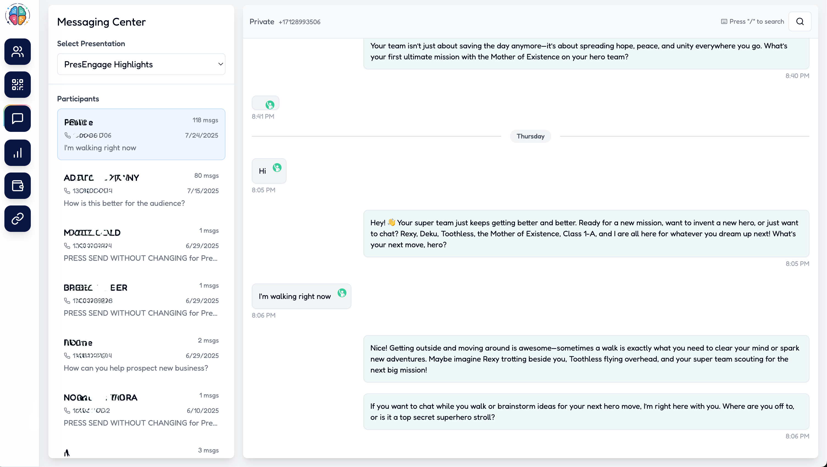This screenshot has height=467, width=827.
Task: Click the dropdown chevron arrow in Select Presentation
Action: 220,64
